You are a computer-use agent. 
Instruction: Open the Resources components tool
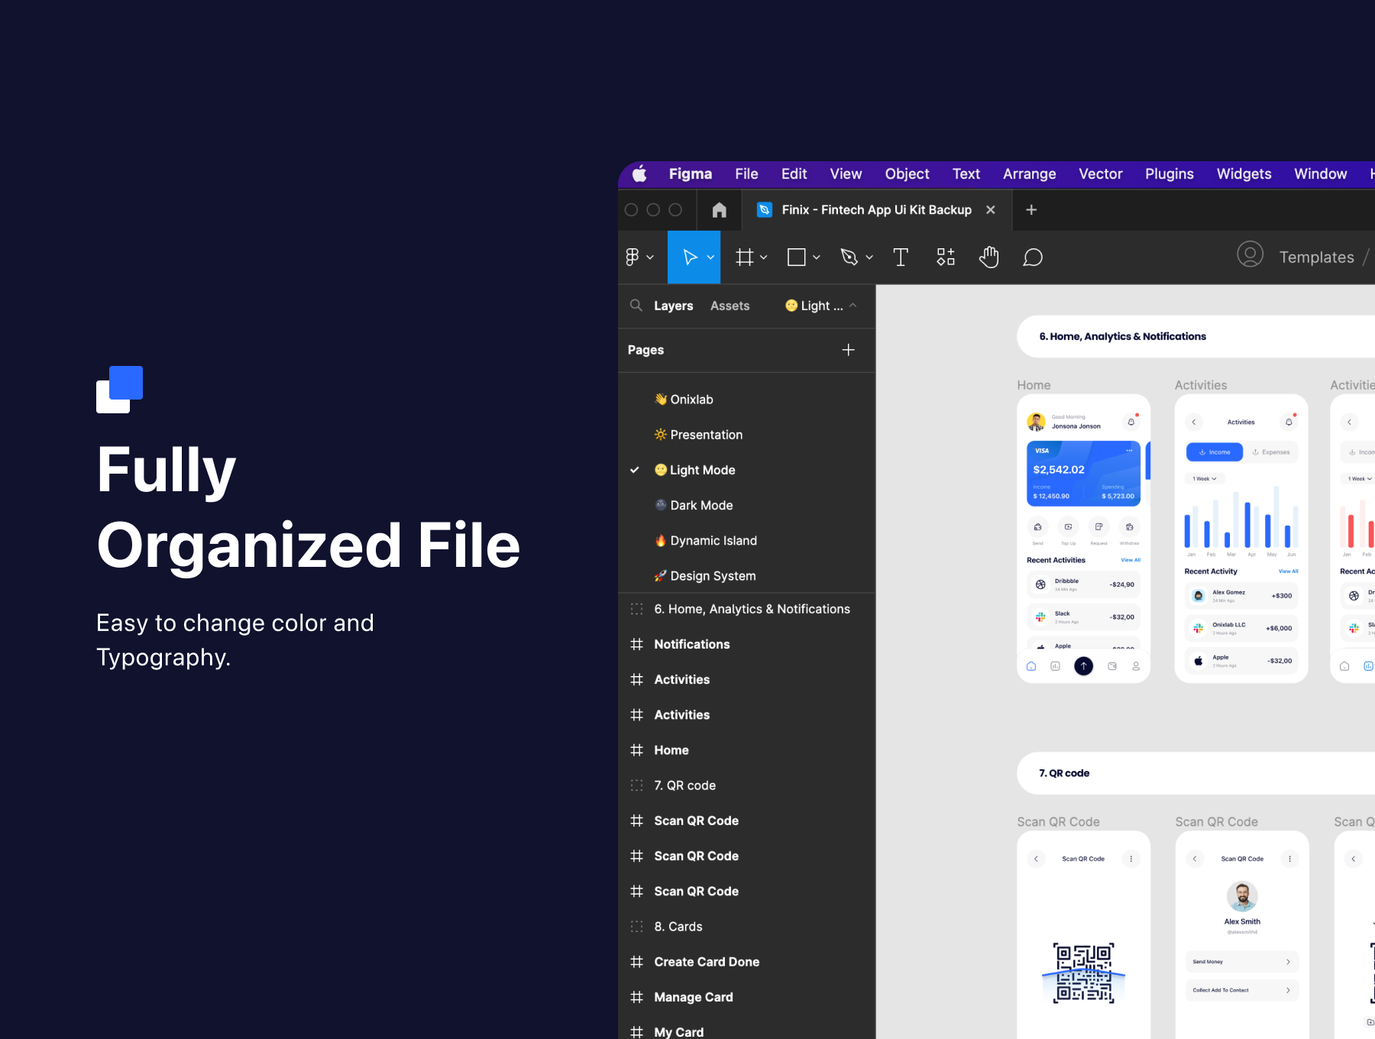point(946,257)
